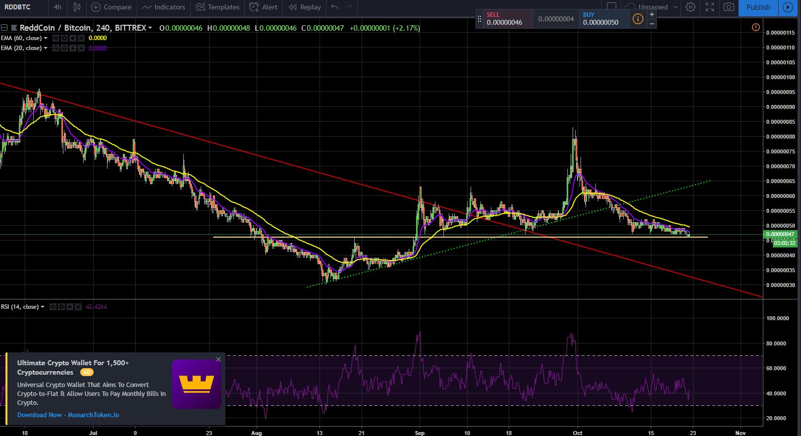801x436 pixels.
Task: Remove the EMA 60 indicator
Action: pos(81,38)
